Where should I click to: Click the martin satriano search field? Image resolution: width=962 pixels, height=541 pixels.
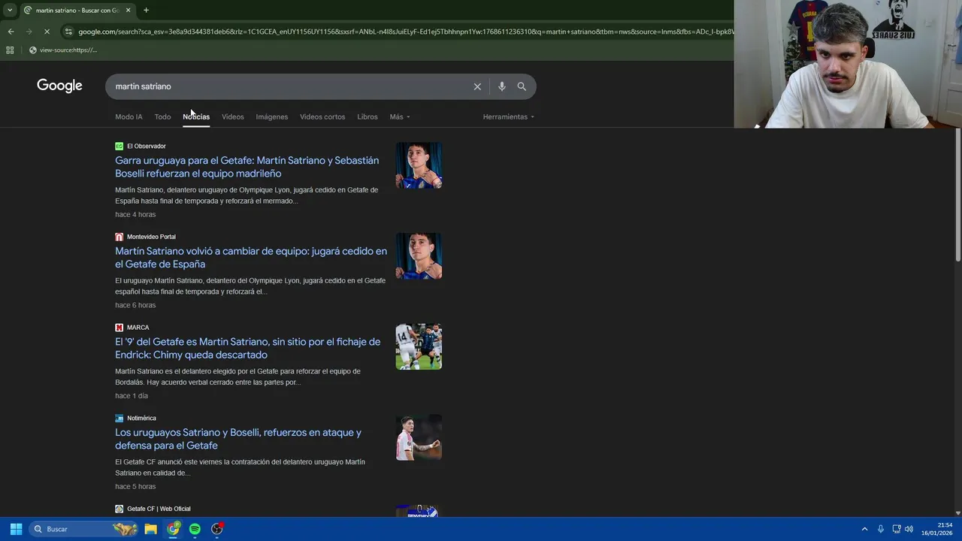point(289,86)
